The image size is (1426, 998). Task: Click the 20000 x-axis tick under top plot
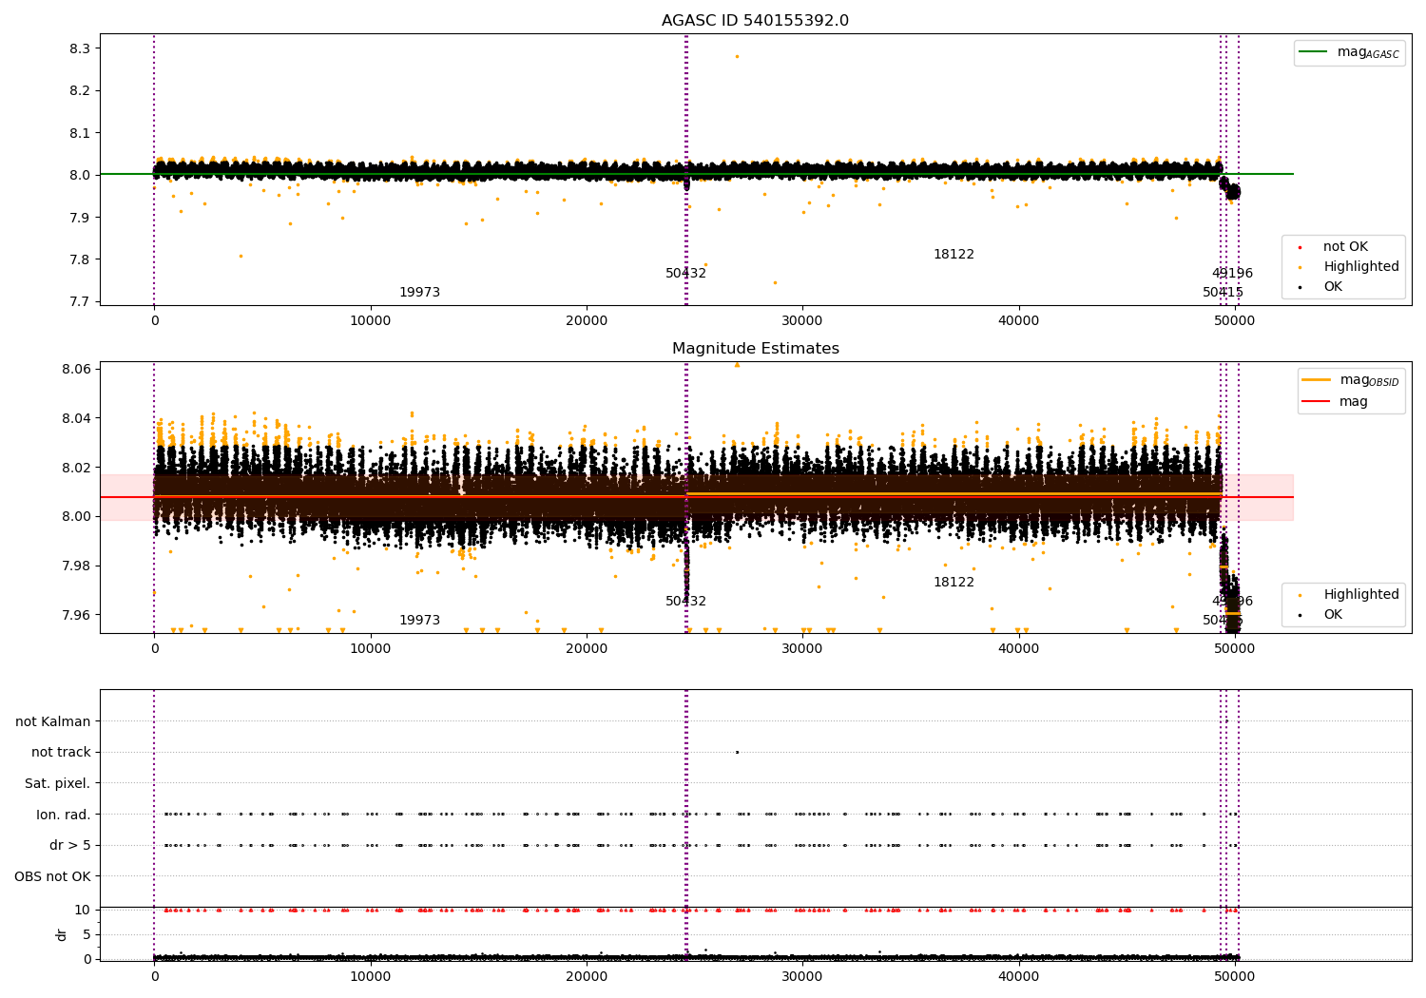pos(587,321)
